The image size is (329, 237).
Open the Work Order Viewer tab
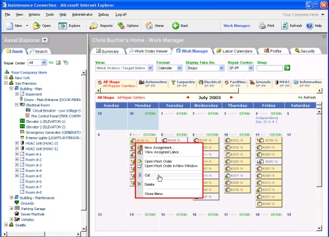click(149, 51)
